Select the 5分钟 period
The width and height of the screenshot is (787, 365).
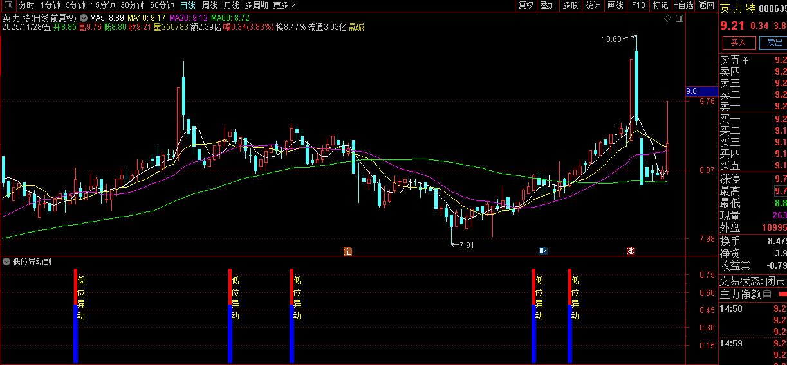(75, 5)
